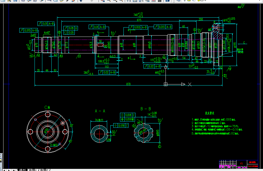Select the φ88 diameter label
The width and height of the screenshot is (263, 171).
click(x=134, y=45)
